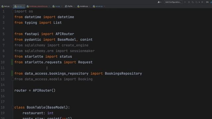Click 'create_engine' on line 7
This screenshot has height=119, width=212.
75,45
